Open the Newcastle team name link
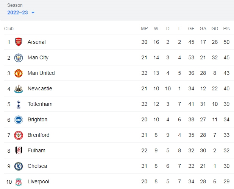The height and width of the screenshot is (189, 234). pyautogui.click(x=40, y=88)
